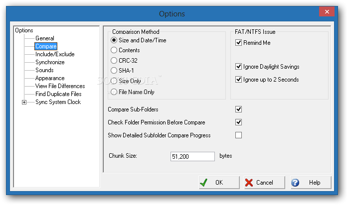
Task: Toggle Compare Sub-Folders checkbox
Action: [x=238, y=109]
